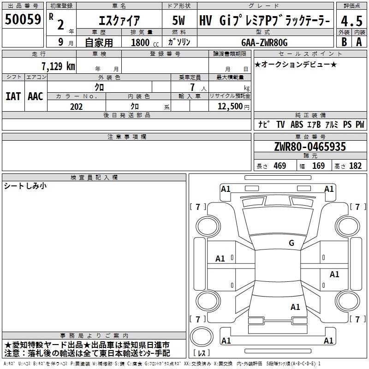The height and width of the screenshot is (369, 369).
Task: Click the 事務局よりご案内 header
Action: pyautogui.click(x=94, y=336)
